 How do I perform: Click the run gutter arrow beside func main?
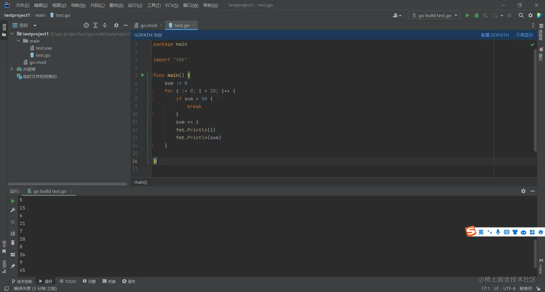[143, 75]
